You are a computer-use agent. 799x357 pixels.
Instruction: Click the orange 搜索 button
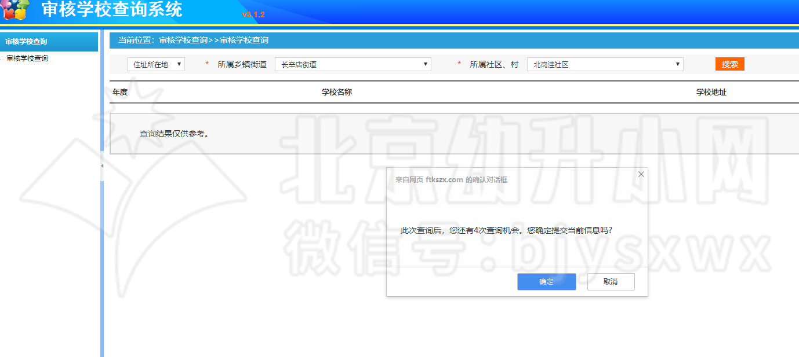click(729, 64)
